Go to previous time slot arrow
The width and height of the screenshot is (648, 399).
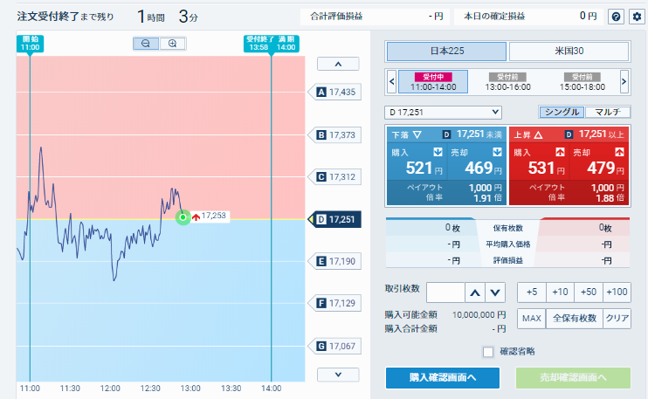[x=390, y=82]
